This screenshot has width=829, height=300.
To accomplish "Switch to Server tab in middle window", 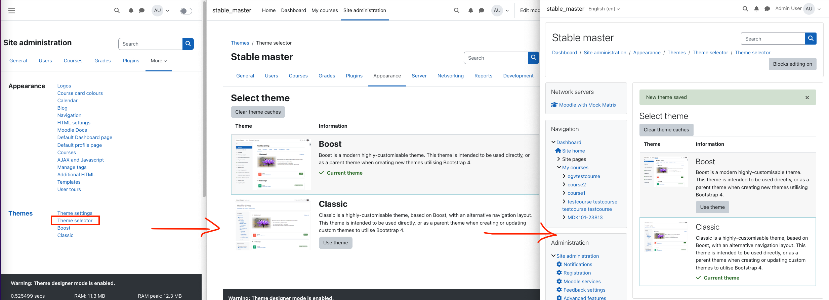I will point(419,76).
